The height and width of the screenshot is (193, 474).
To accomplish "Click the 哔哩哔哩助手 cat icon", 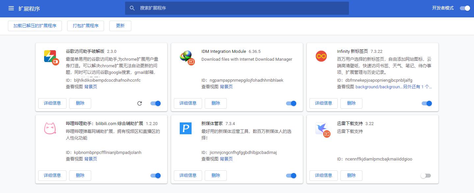I will pos(50,129).
